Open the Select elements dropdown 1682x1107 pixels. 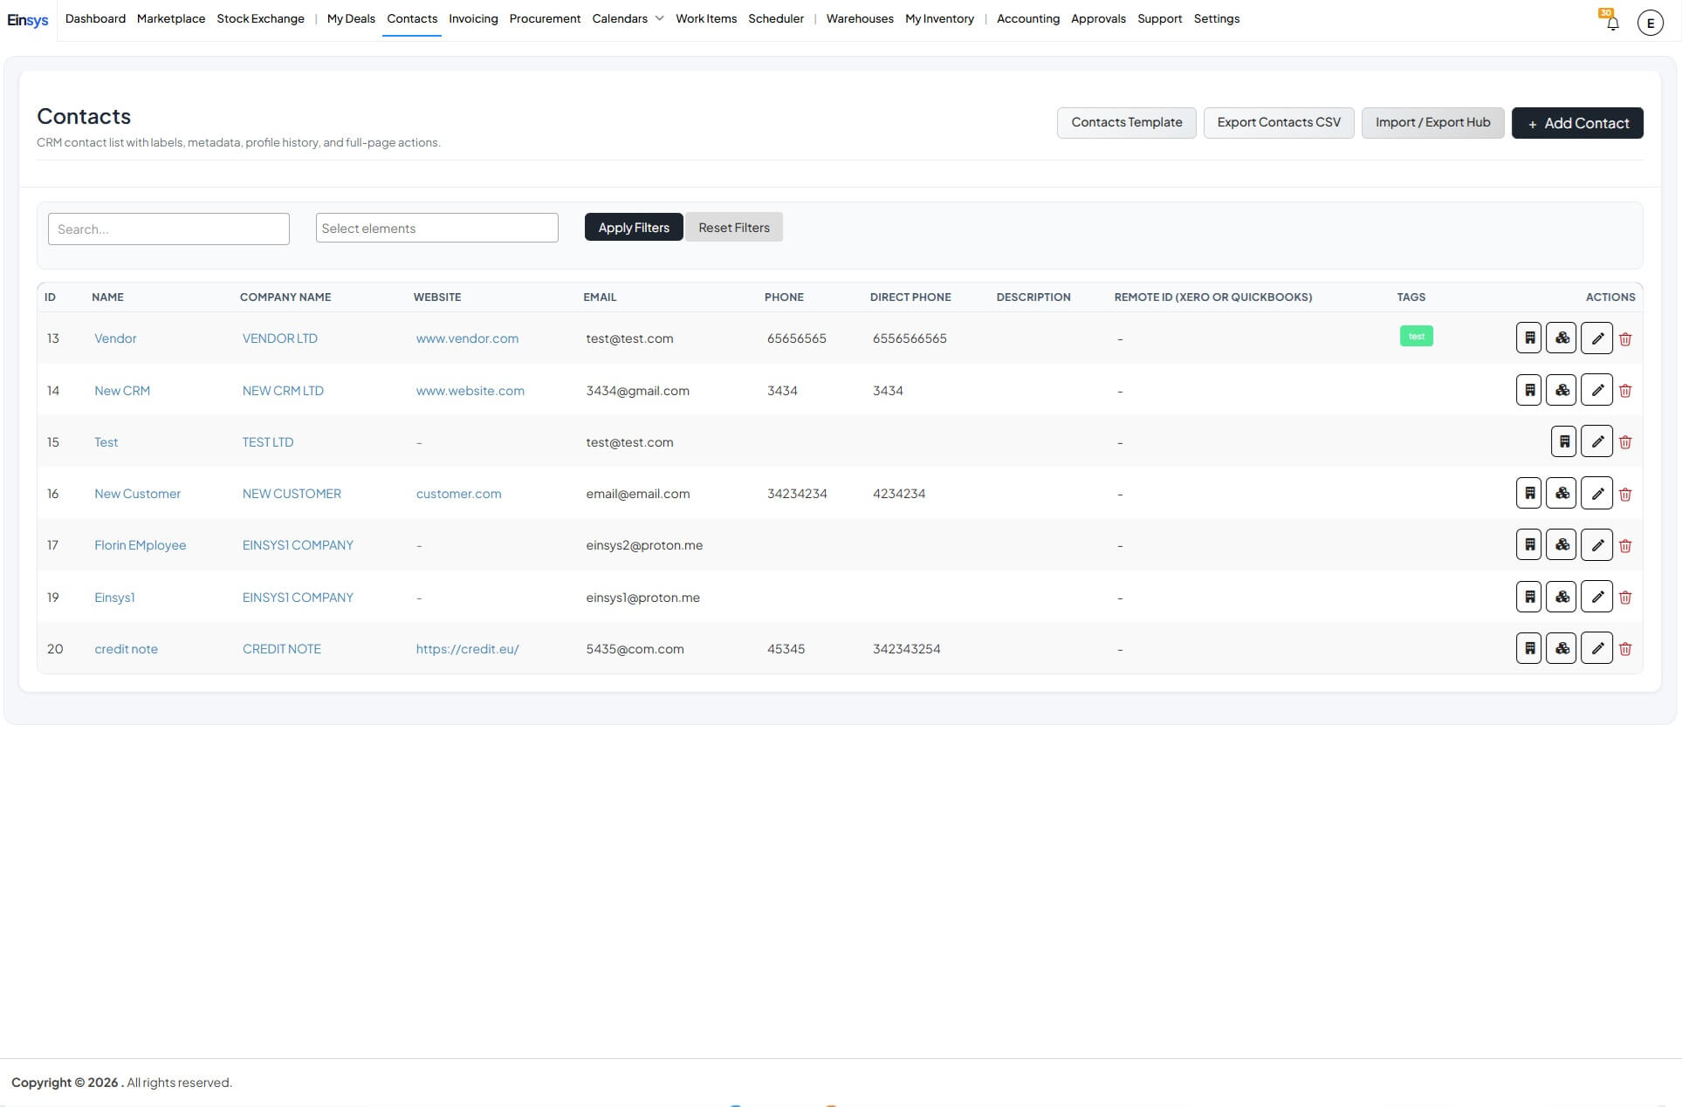click(x=436, y=229)
